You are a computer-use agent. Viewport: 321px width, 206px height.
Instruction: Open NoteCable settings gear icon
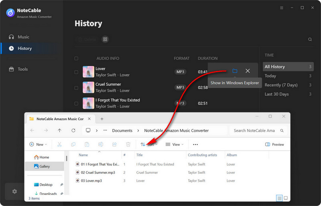pos(14,192)
